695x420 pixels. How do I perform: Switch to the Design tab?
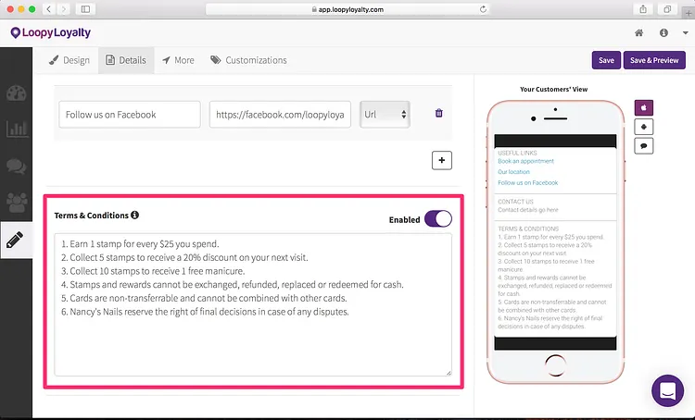tap(69, 60)
